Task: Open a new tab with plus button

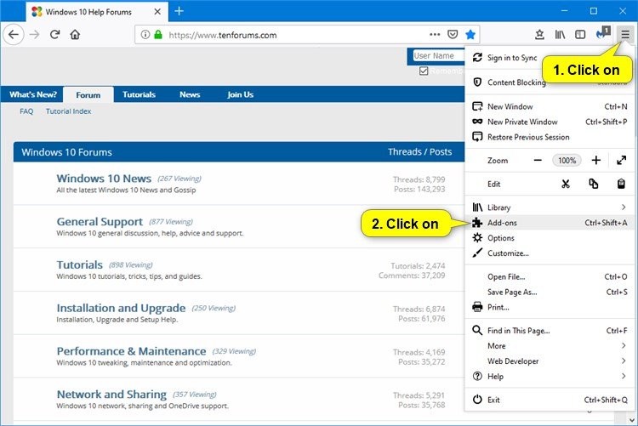Action: click(179, 11)
